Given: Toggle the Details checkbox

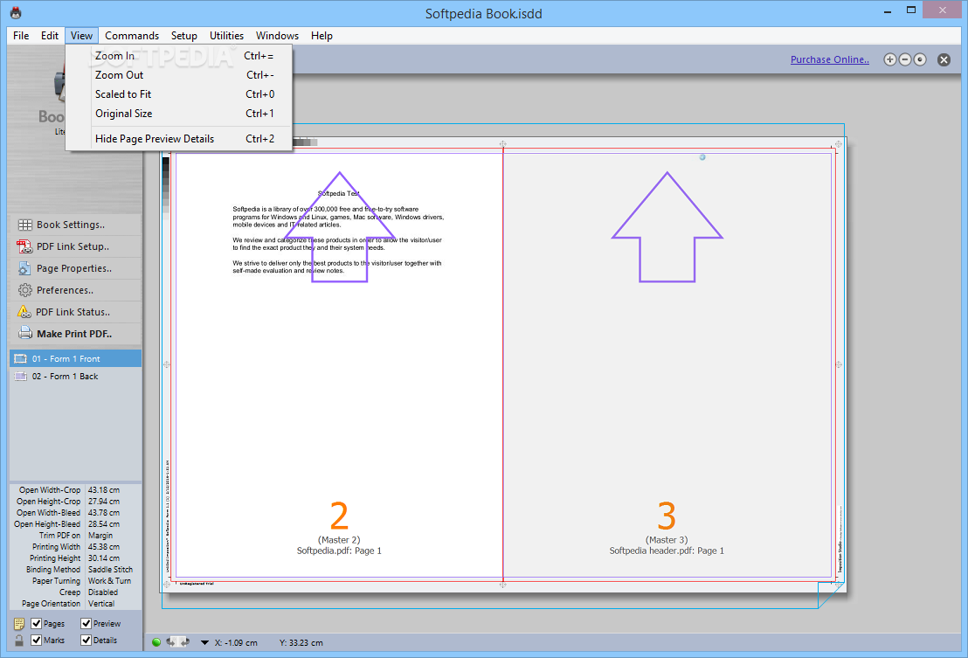Looking at the screenshot, I should click(86, 641).
